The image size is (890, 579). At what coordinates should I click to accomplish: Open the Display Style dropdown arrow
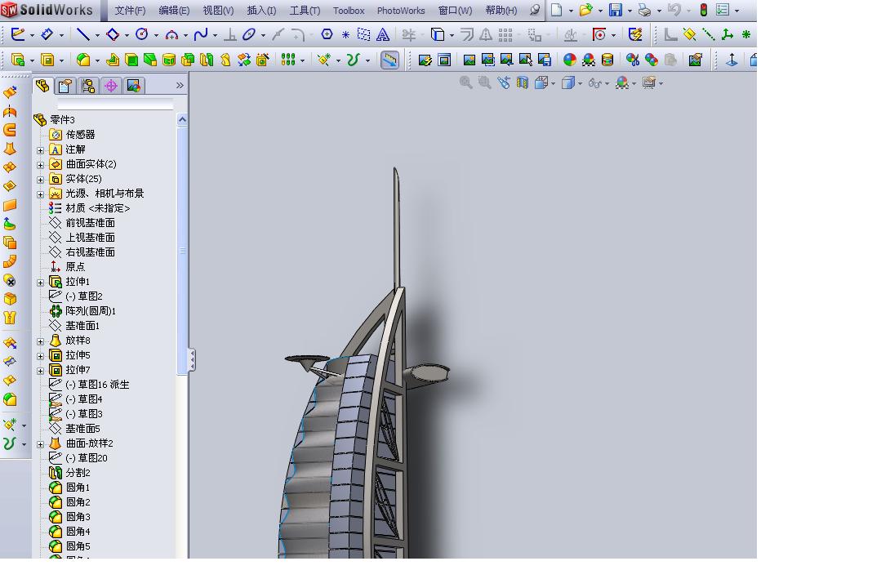pos(580,83)
